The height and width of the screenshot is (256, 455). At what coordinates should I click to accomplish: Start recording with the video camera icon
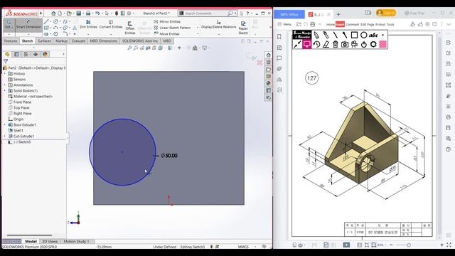[x=354, y=44]
